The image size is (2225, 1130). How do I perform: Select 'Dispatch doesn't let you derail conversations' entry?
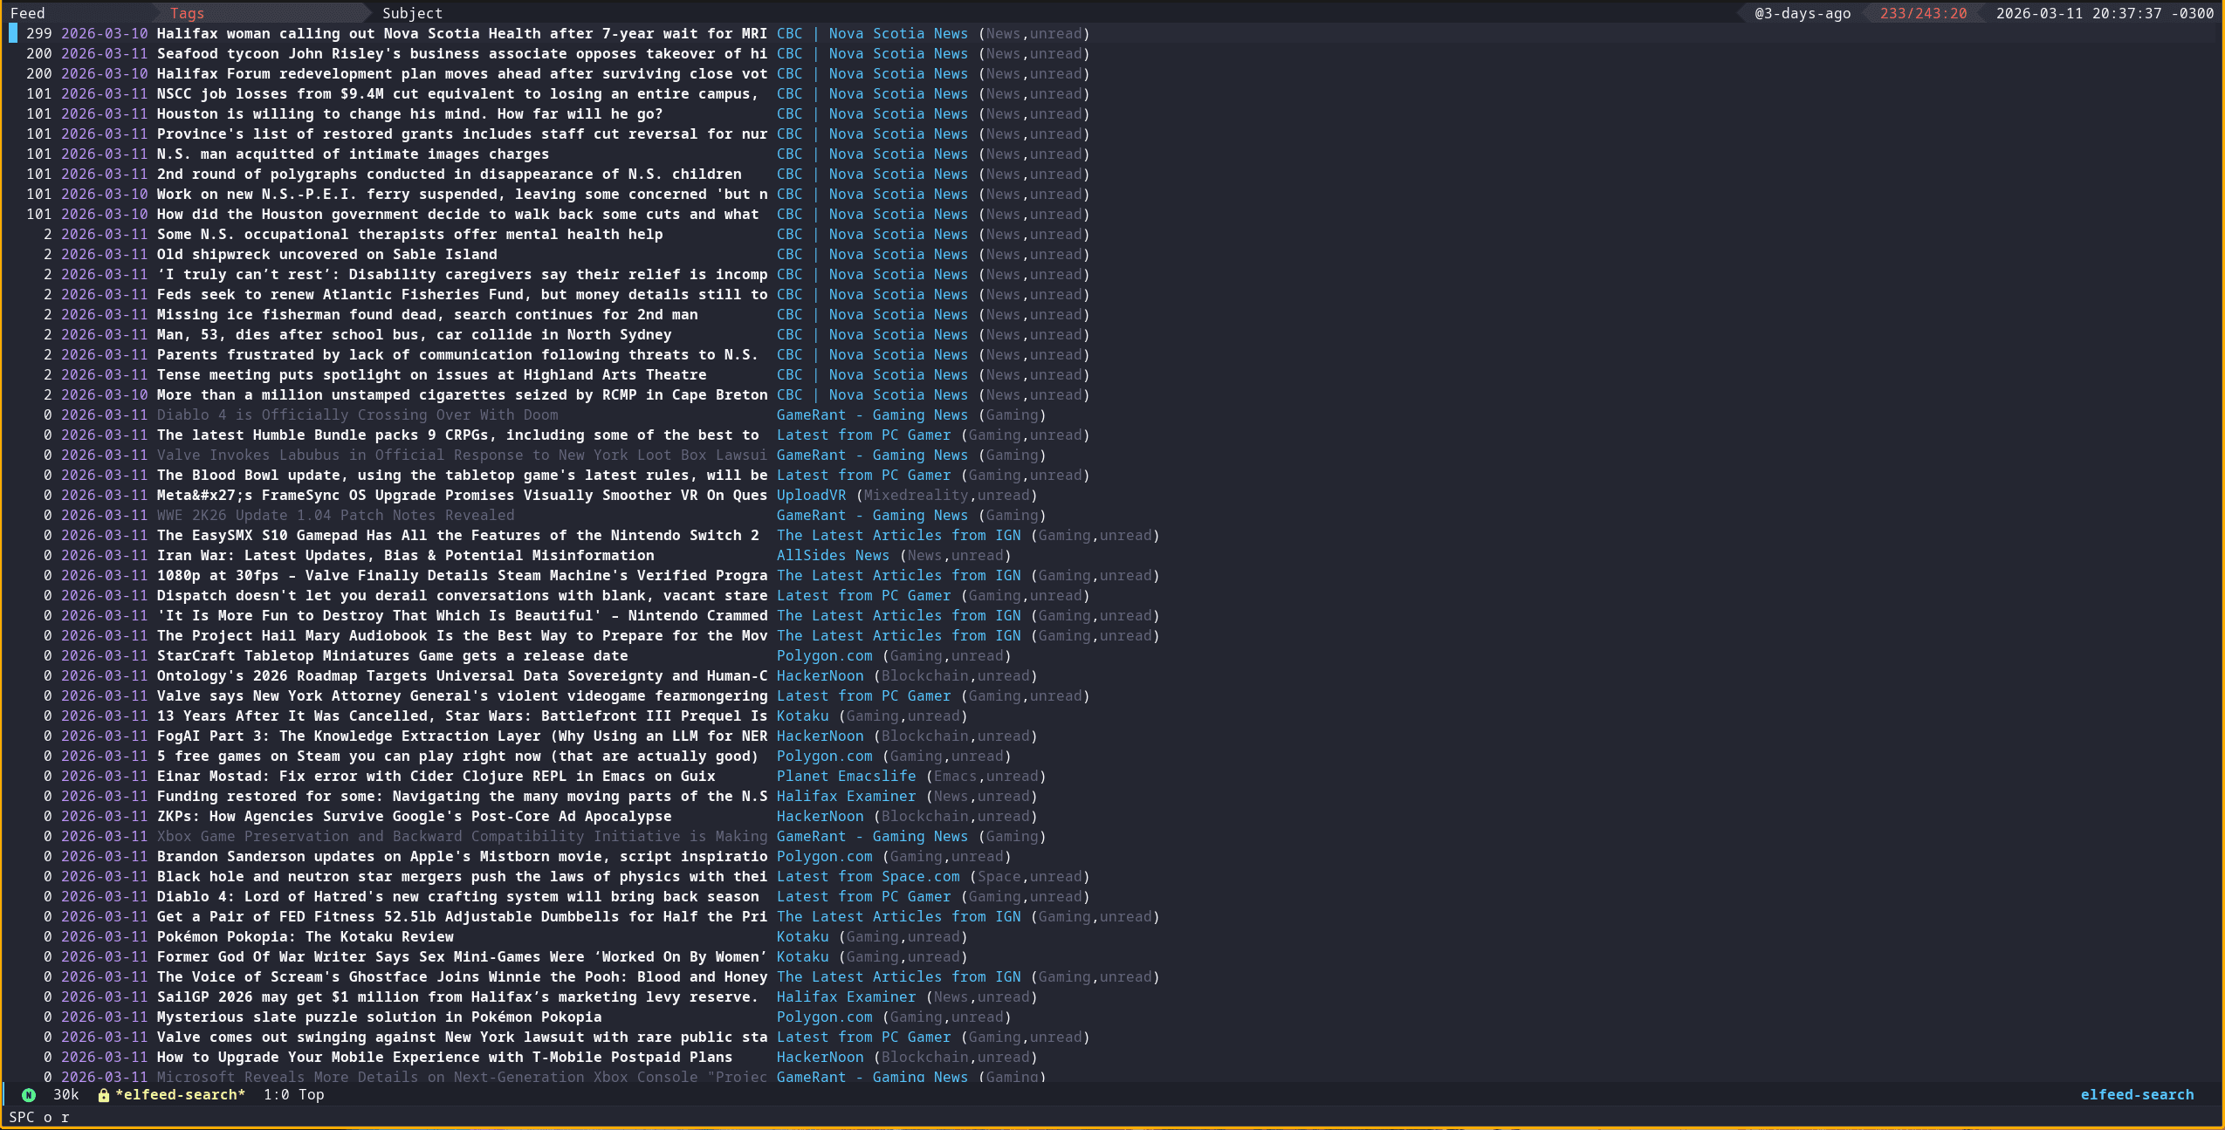click(462, 595)
